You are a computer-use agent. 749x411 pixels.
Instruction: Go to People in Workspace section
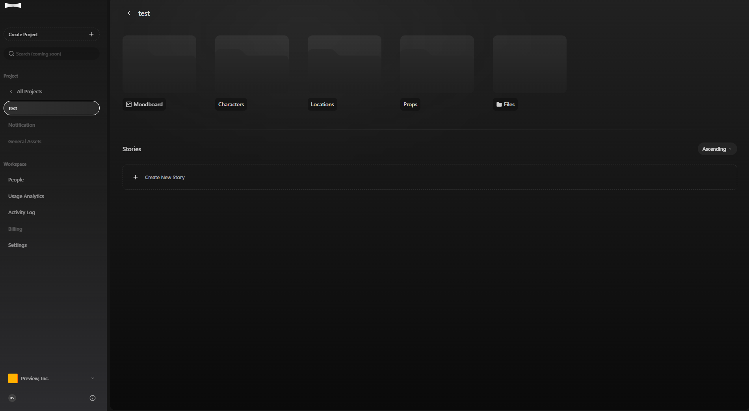tap(16, 180)
